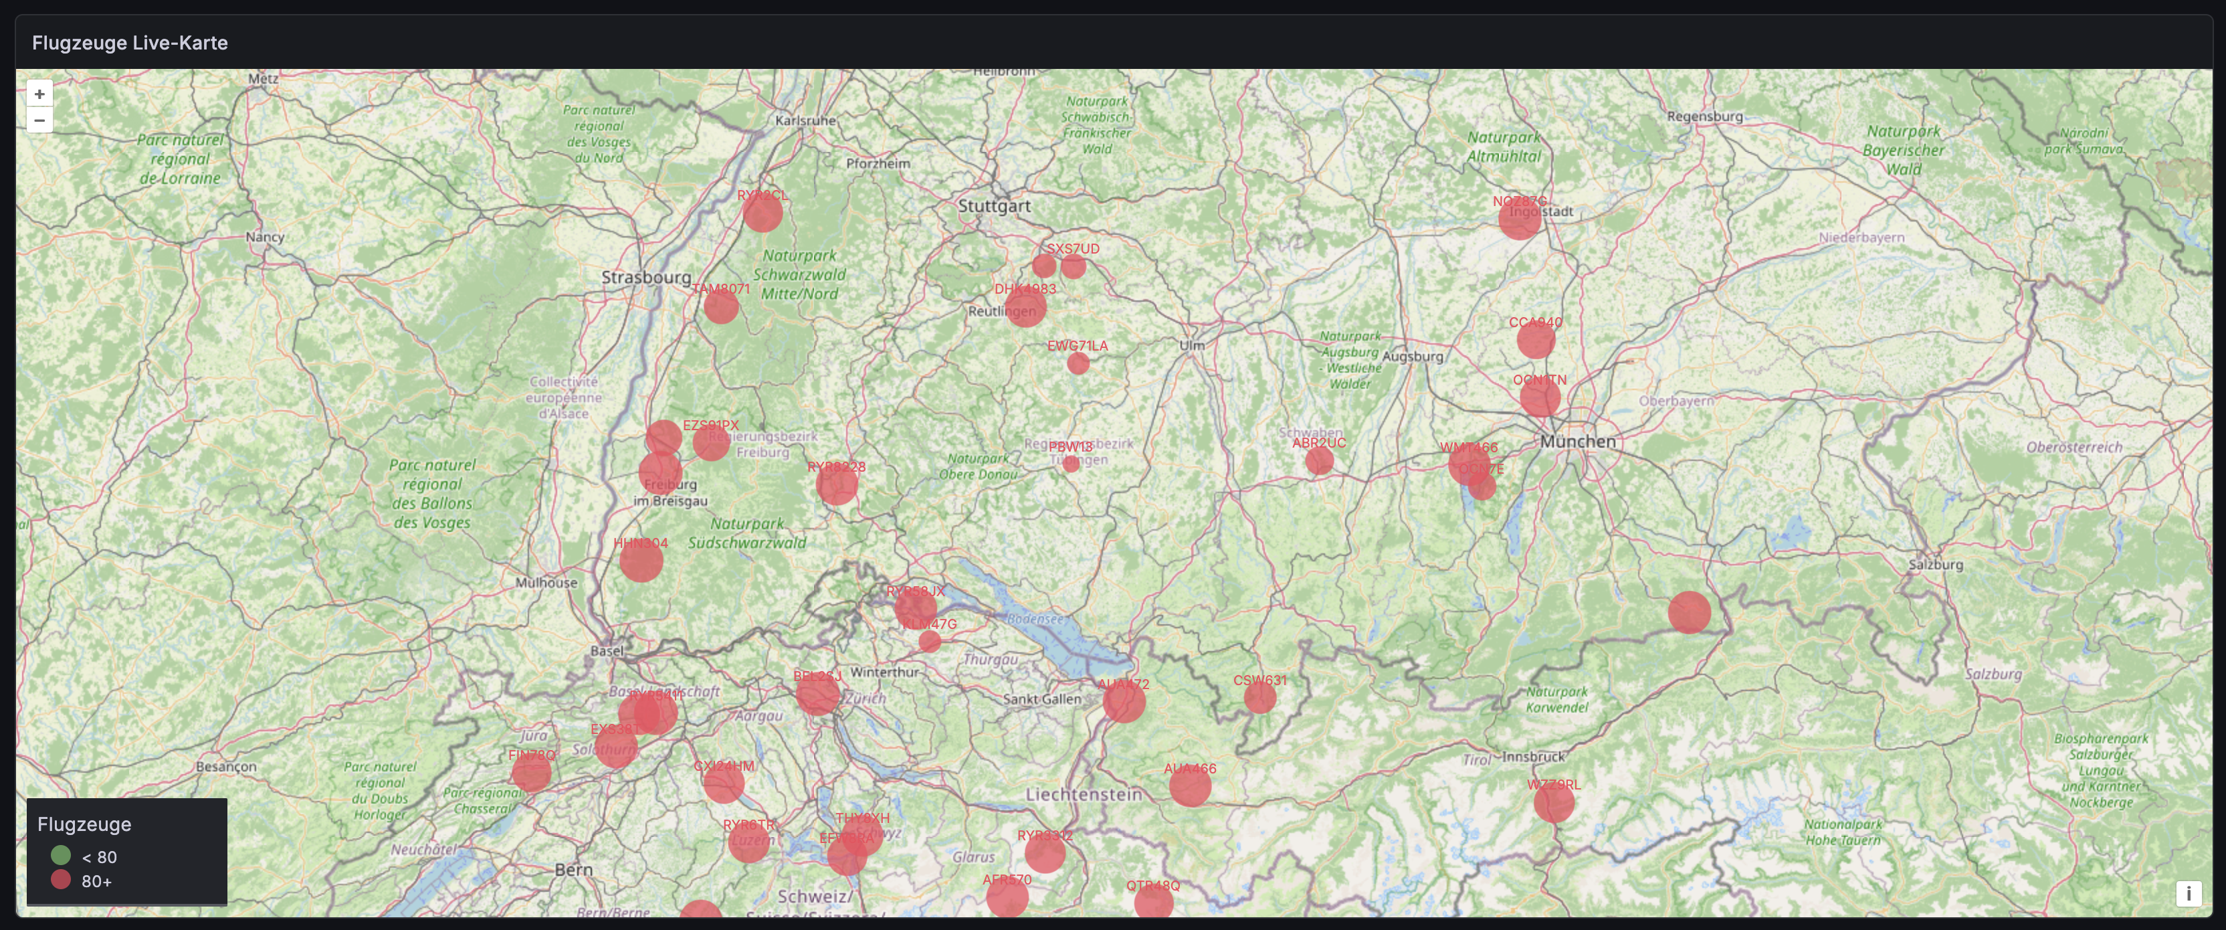Click aircraft marker TAM8071 near Strasbourg
Image resolution: width=2226 pixels, height=930 pixels.
pyautogui.click(x=720, y=306)
